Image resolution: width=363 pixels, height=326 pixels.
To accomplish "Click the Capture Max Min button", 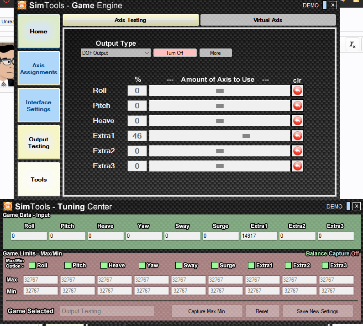I will [207, 311].
